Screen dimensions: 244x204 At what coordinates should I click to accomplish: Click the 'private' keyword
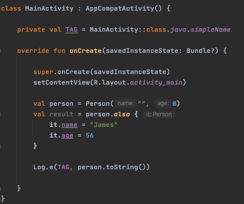(x=31, y=30)
